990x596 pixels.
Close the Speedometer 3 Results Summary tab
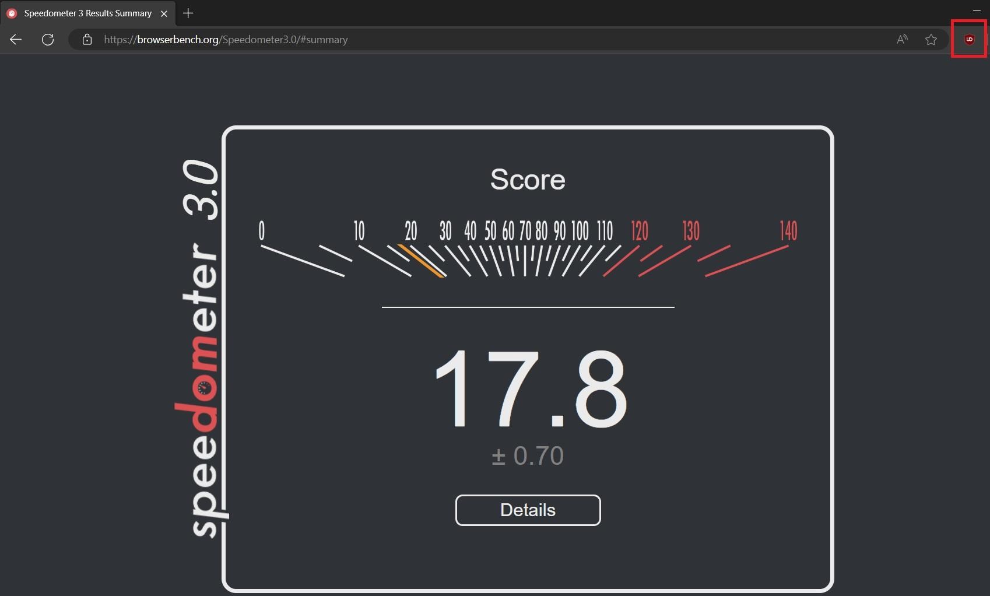pyautogui.click(x=164, y=13)
